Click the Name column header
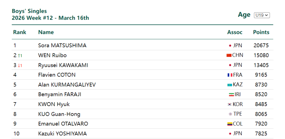285x139 pixels. click(x=46, y=32)
